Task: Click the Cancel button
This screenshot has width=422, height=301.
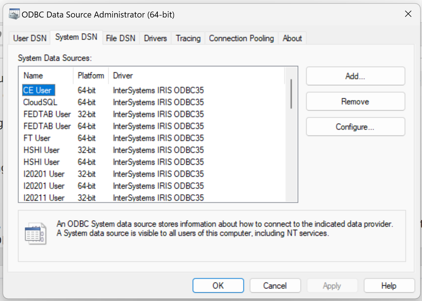Action: click(275, 286)
